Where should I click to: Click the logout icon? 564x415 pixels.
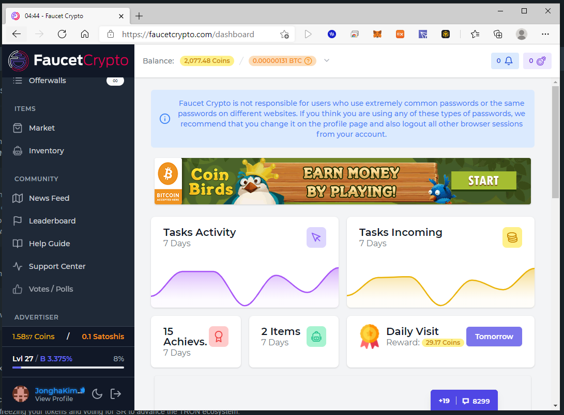coord(116,394)
